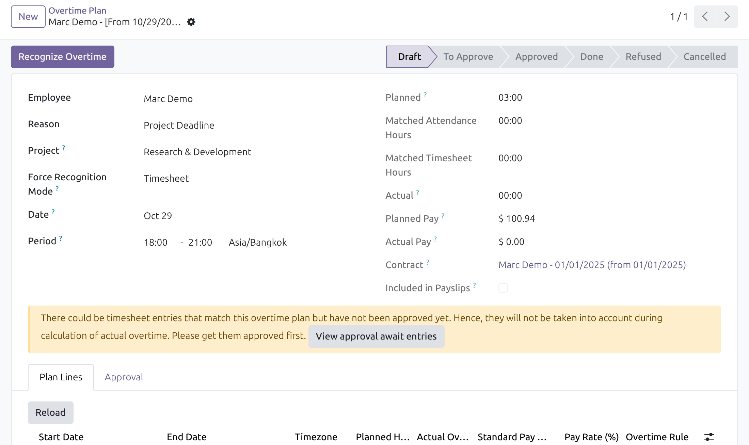
Task: Show help tooltip for Planned
Action: point(425,95)
